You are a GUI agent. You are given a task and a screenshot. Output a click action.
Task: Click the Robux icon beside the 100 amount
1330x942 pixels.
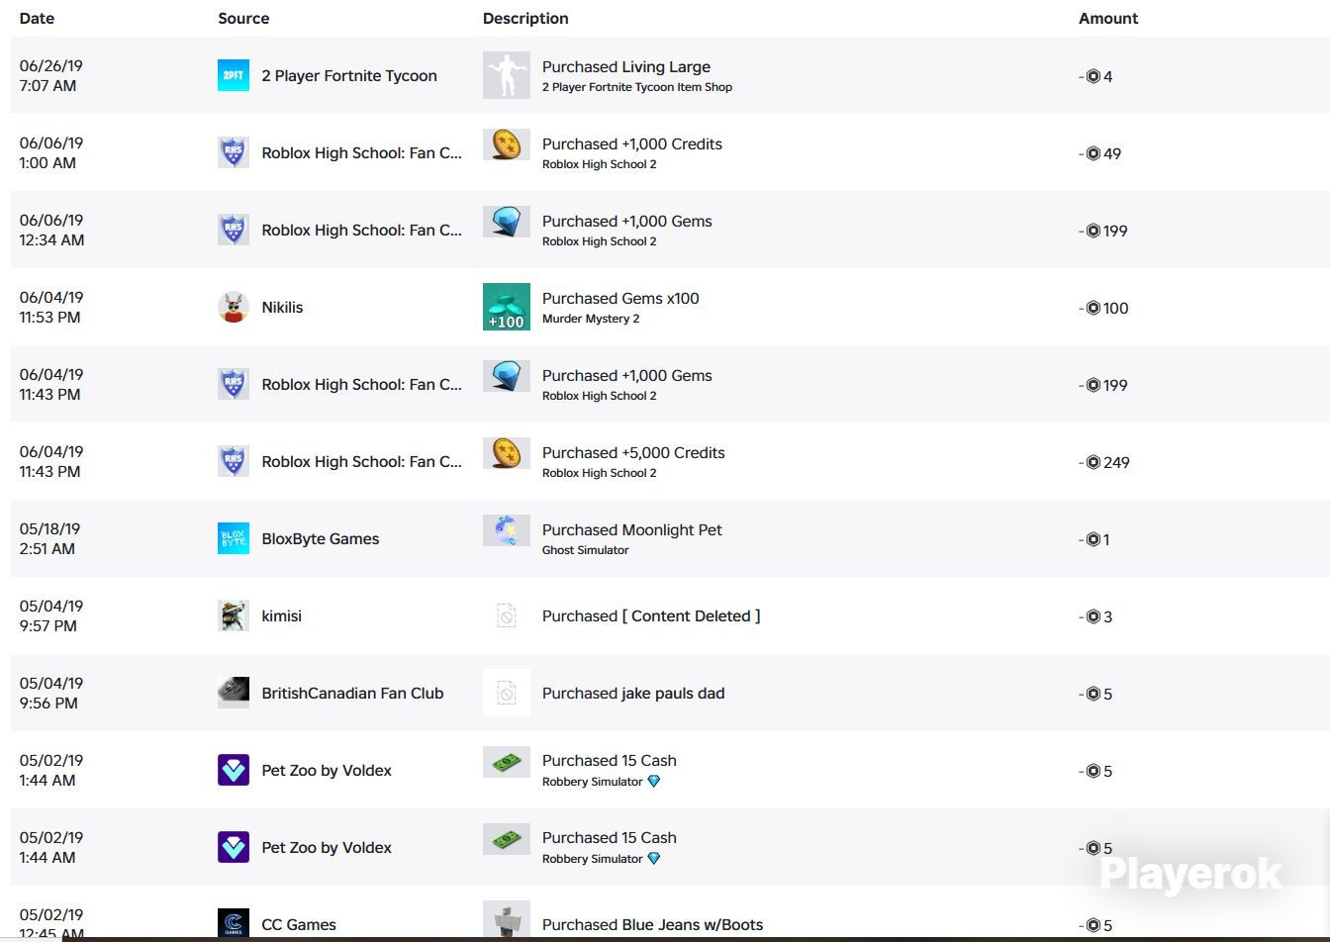coord(1093,308)
